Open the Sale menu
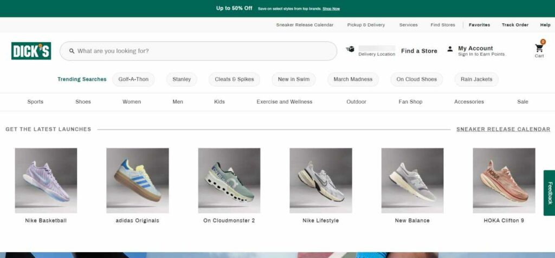 pyautogui.click(x=522, y=102)
